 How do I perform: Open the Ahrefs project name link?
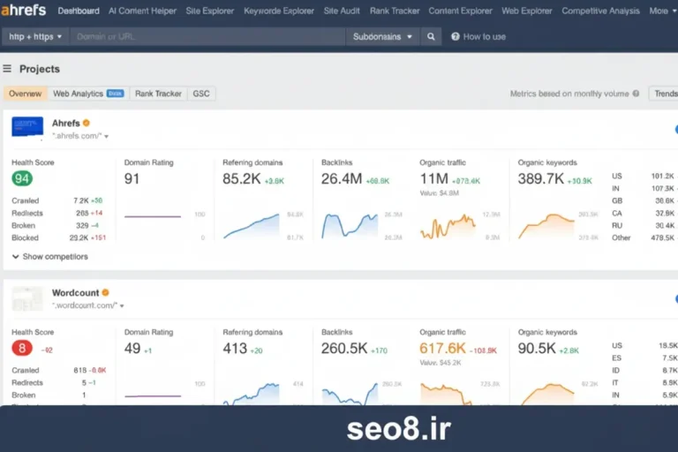point(65,124)
